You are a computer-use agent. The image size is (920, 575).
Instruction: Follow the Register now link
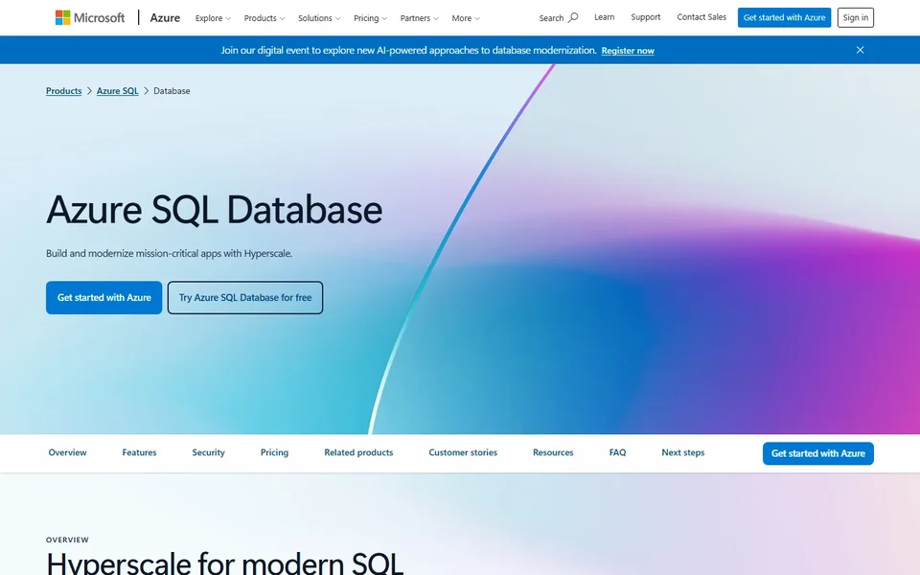[627, 51]
